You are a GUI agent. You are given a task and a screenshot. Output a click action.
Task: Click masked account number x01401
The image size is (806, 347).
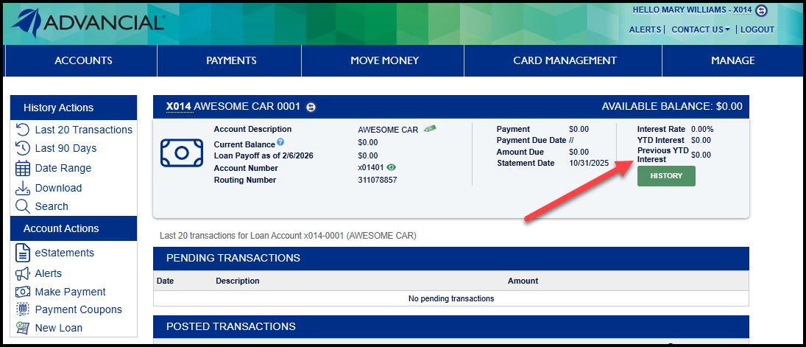(x=371, y=168)
